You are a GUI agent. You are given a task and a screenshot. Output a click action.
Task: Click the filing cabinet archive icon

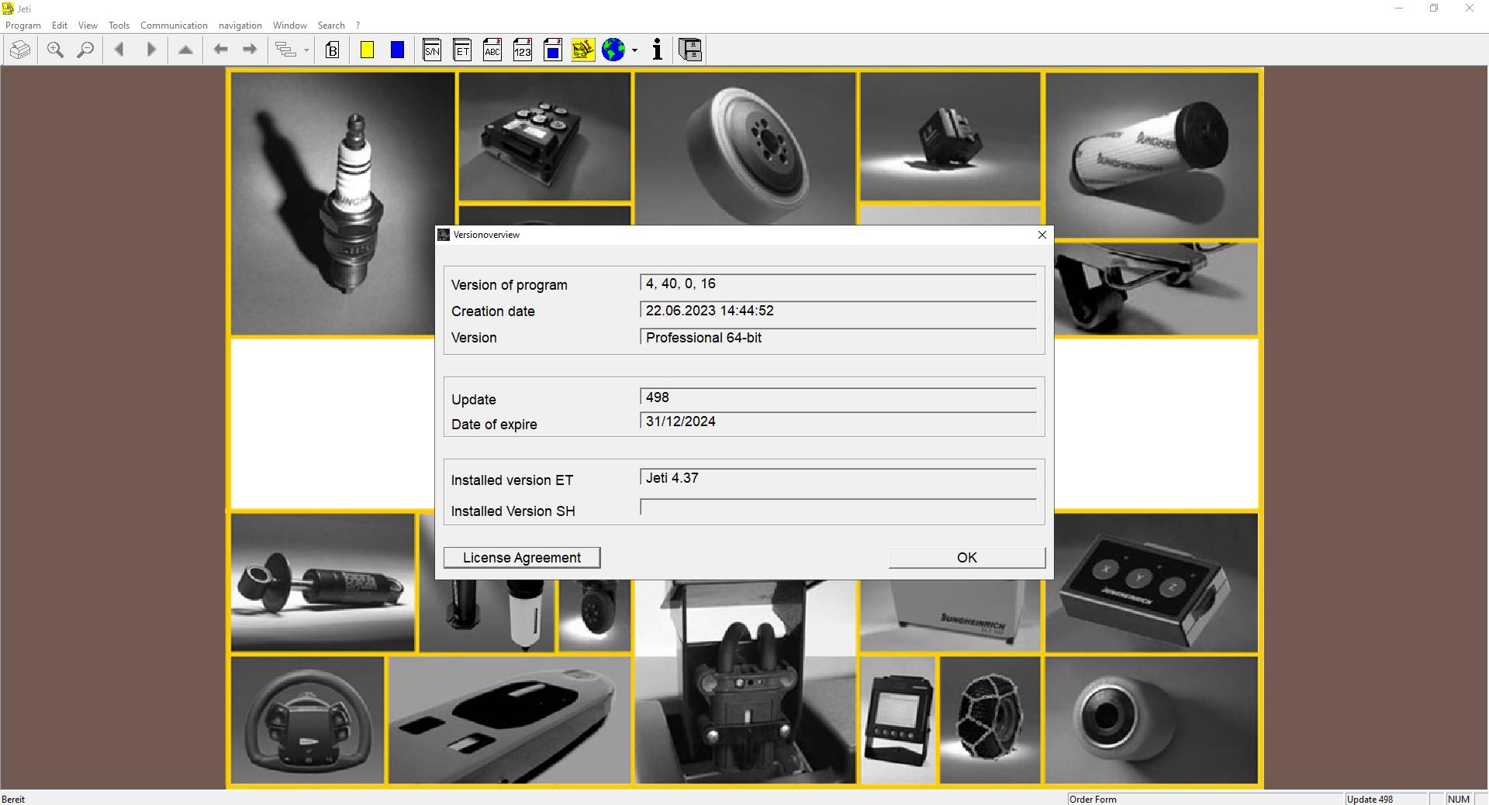[x=690, y=50]
